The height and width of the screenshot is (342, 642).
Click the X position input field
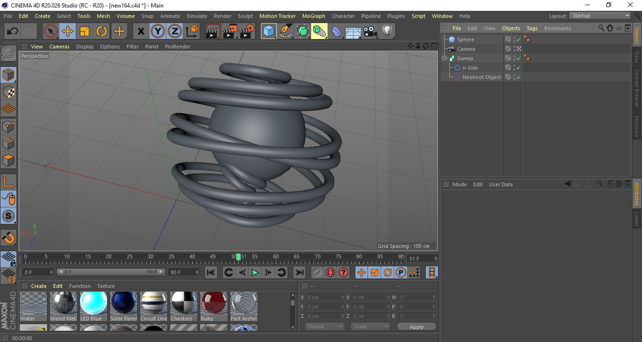pyautogui.click(x=325, y=297)
